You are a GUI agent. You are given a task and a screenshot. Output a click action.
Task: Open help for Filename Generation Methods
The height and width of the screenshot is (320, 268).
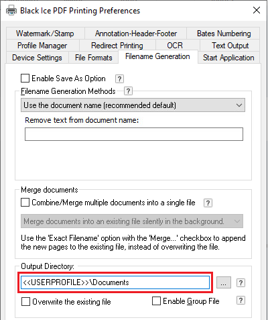(128, 91)
